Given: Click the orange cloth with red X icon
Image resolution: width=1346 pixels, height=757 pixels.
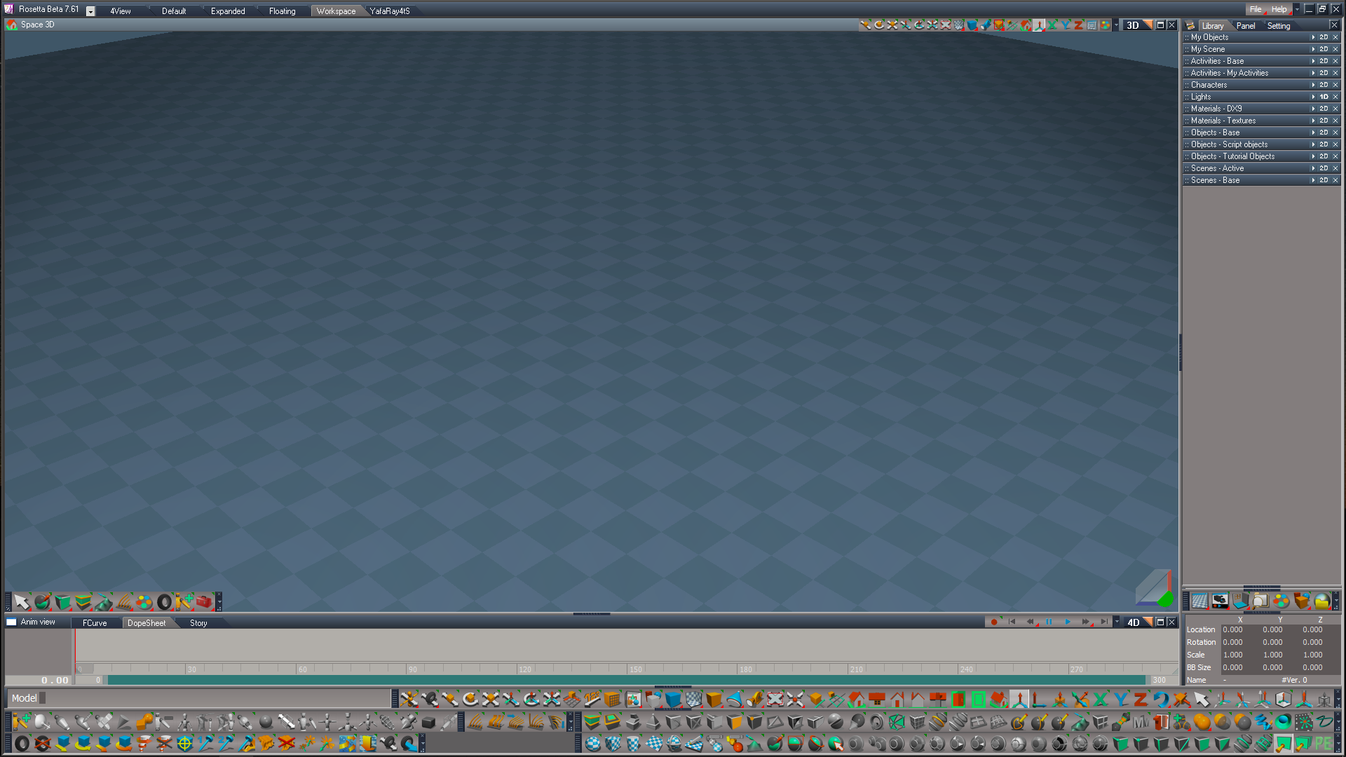Looking at the screenshot, I should [x=287, y=743].
